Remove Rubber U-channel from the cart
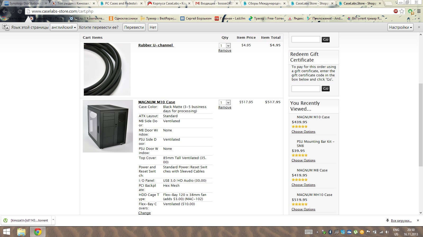Image resolution: width=423 pixels, height=237 pixels. (225, 51)
